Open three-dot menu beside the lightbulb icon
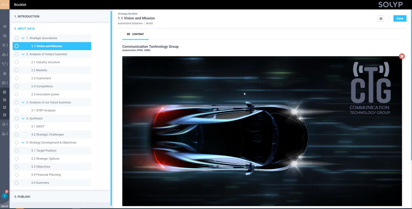 pyautogui.click(x=7, y=124)
